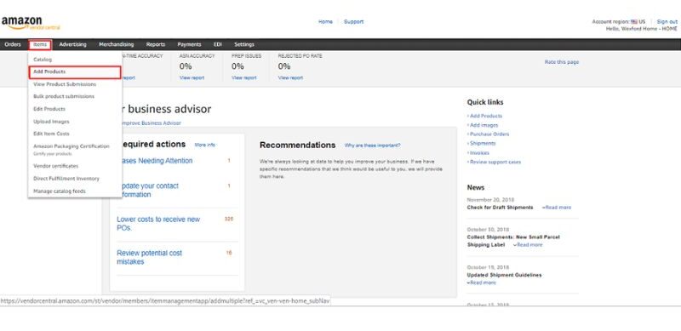The height and width of the screenshot is (331, 681).
Task: Open the Reports menu
Action: [x=156, y=44]
